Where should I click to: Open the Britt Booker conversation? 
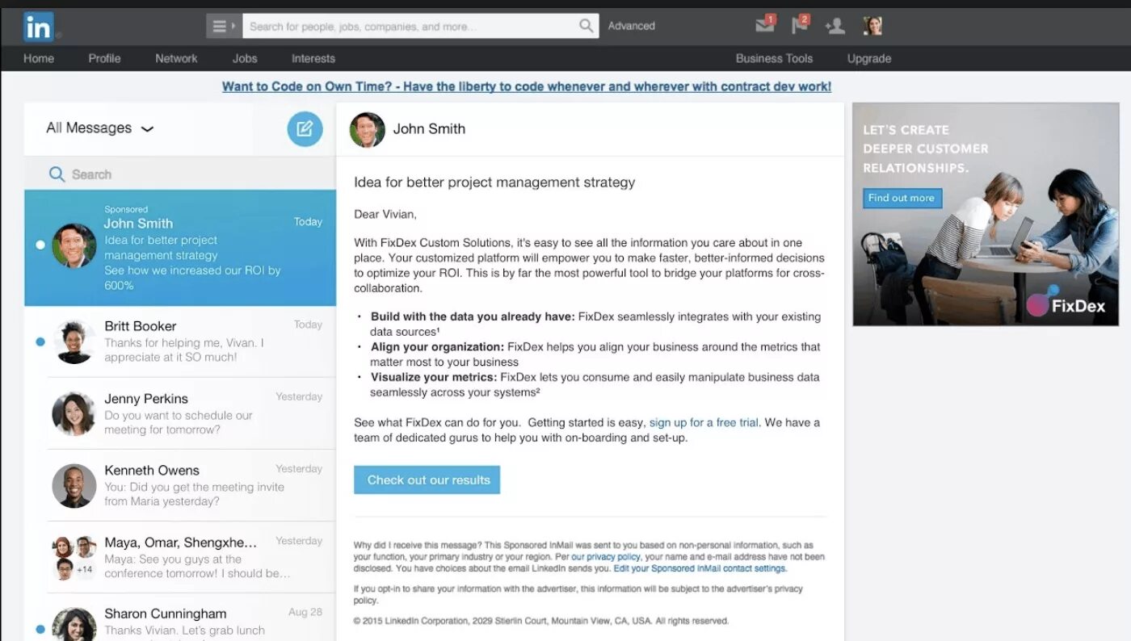click(x=180, y=341)
